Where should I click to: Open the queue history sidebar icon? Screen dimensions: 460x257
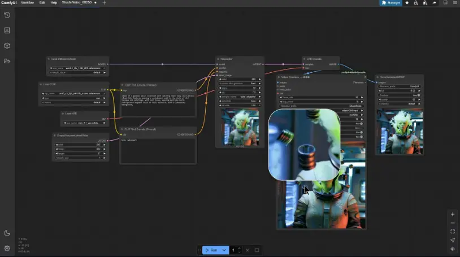[x=7, y=15]
